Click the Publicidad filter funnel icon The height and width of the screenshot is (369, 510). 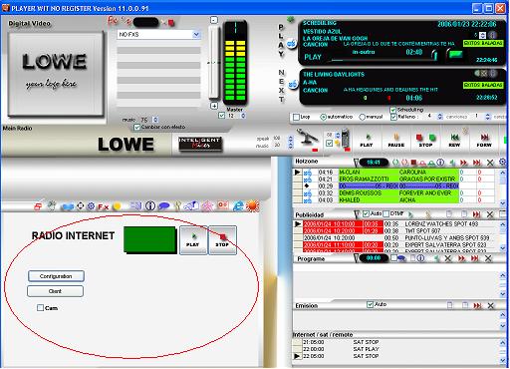coord(357,214)
